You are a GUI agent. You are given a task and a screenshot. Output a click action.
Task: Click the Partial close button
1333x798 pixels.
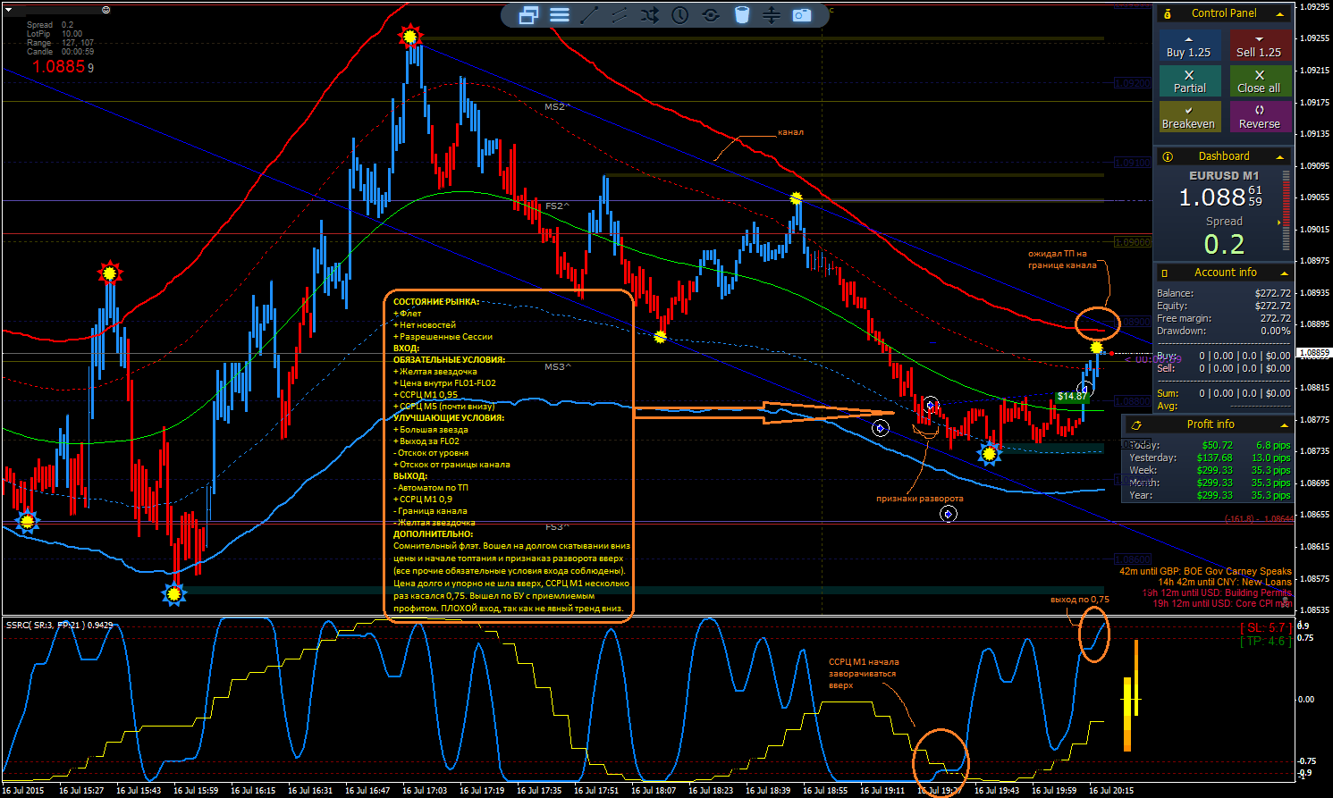point(1189,81)
